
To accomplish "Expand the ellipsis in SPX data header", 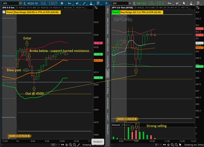I will click(x=86, y=8).
